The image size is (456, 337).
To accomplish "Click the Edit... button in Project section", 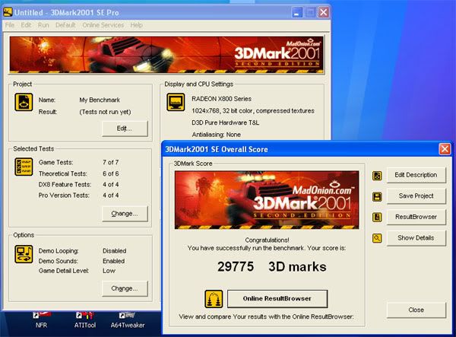I will point(125,129).
